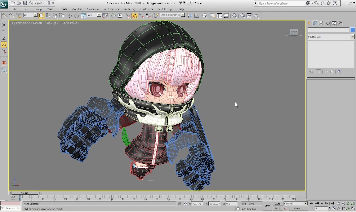Toggle Key Mode in playback controls

311,208
